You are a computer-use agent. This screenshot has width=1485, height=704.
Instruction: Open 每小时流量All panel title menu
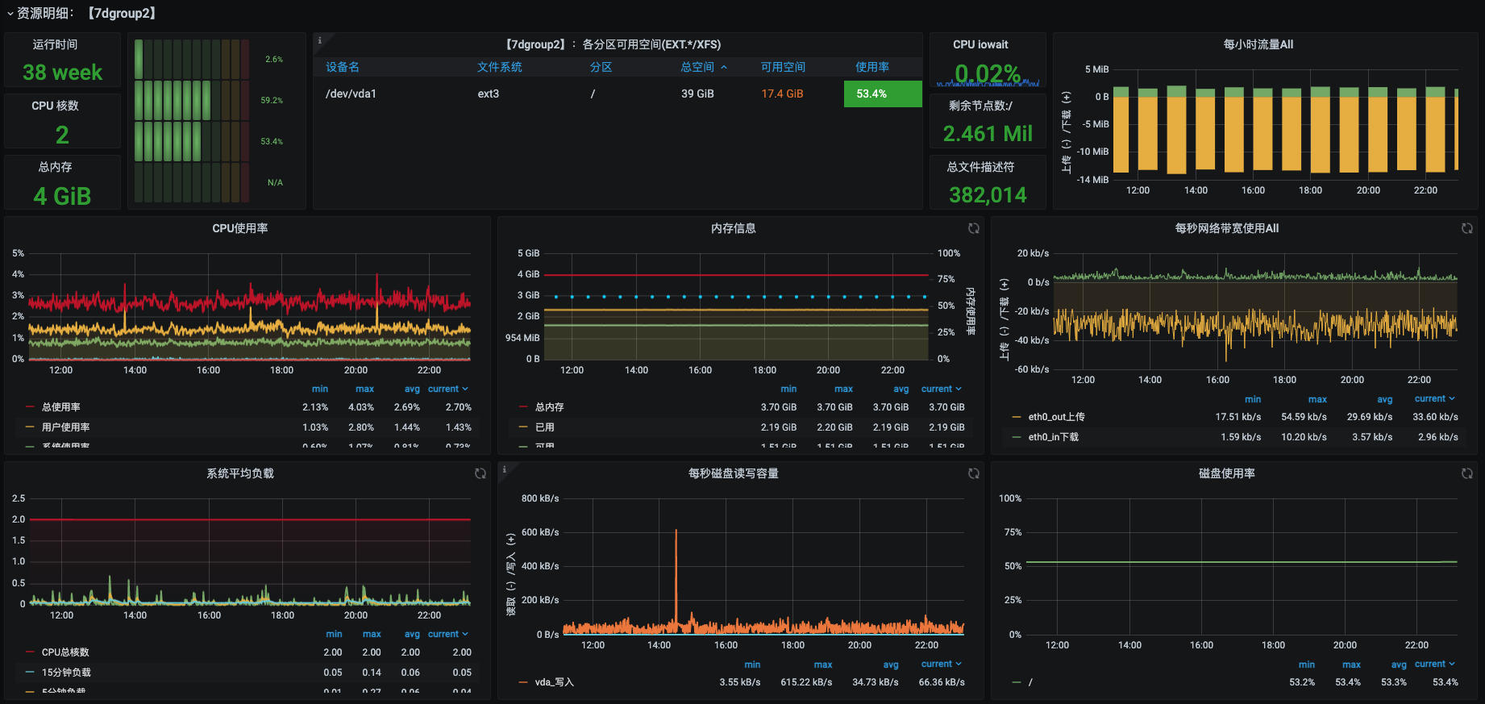[x=1258, y=44]
